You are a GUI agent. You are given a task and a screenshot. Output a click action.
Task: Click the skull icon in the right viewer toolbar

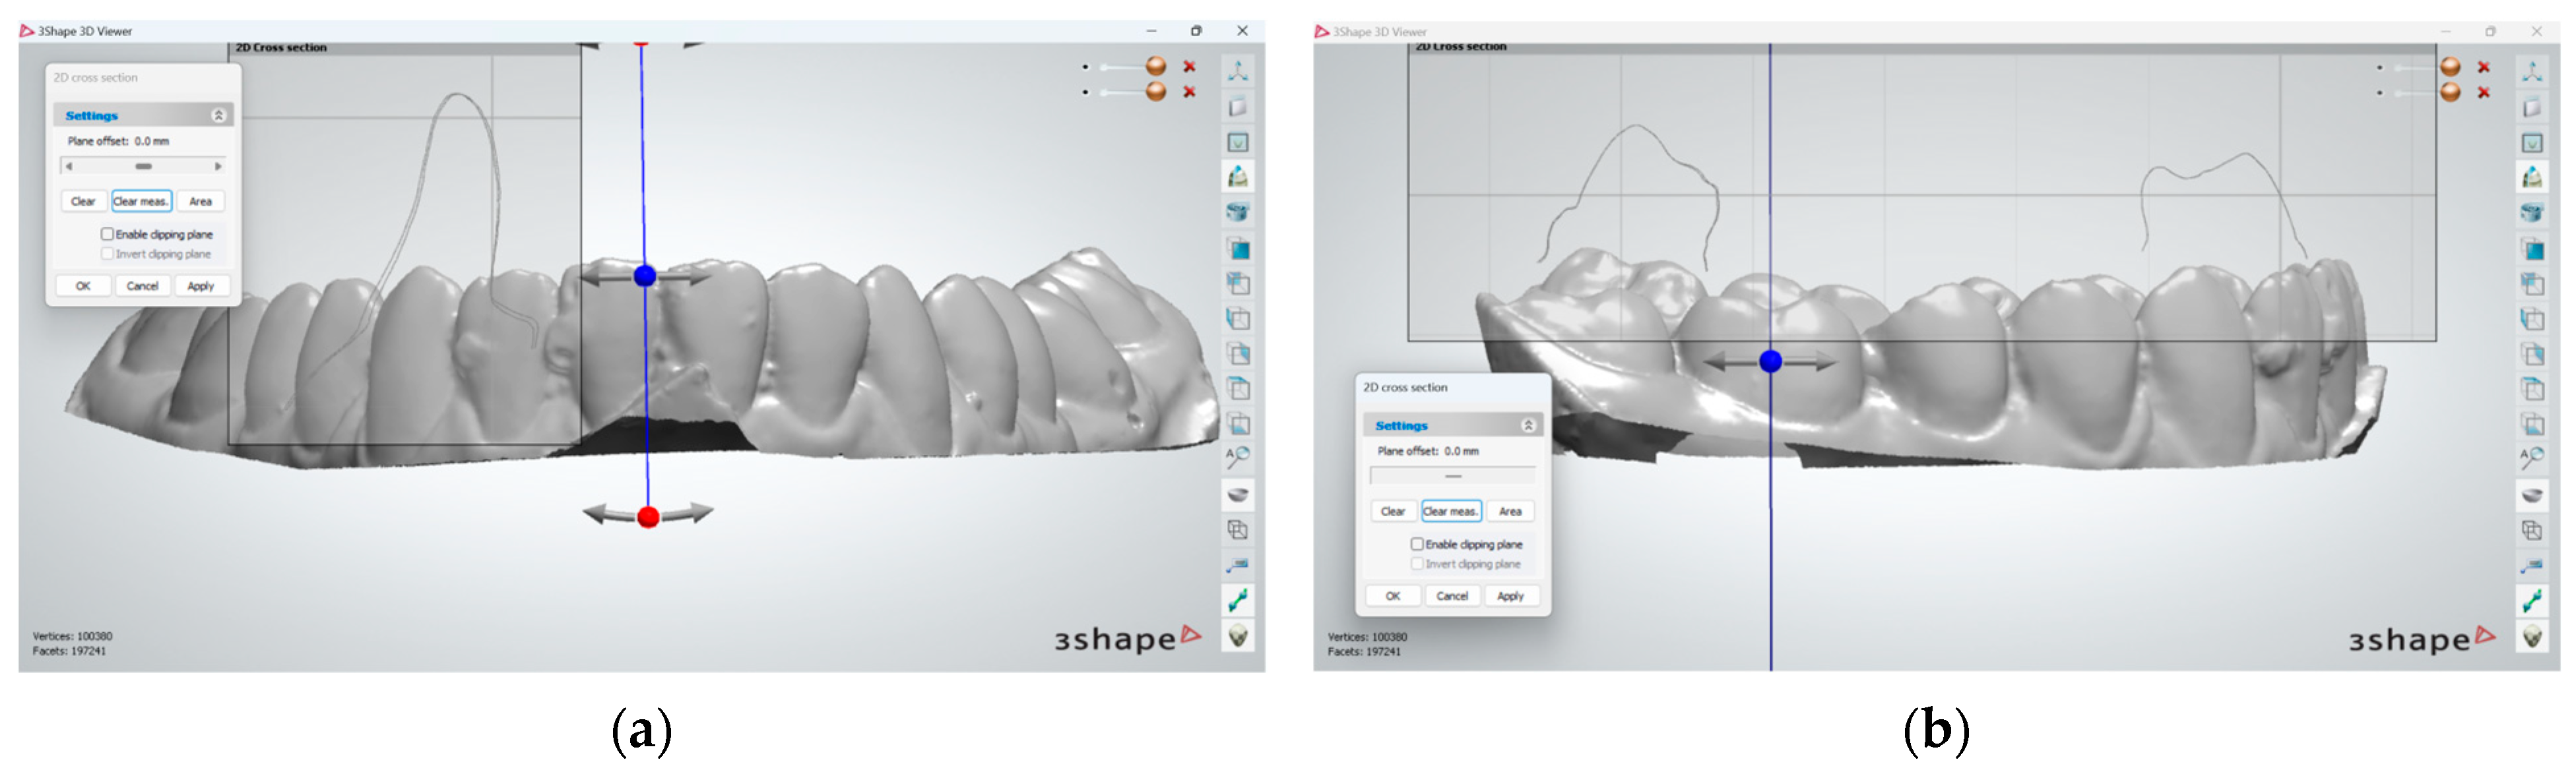(2531, 636)
